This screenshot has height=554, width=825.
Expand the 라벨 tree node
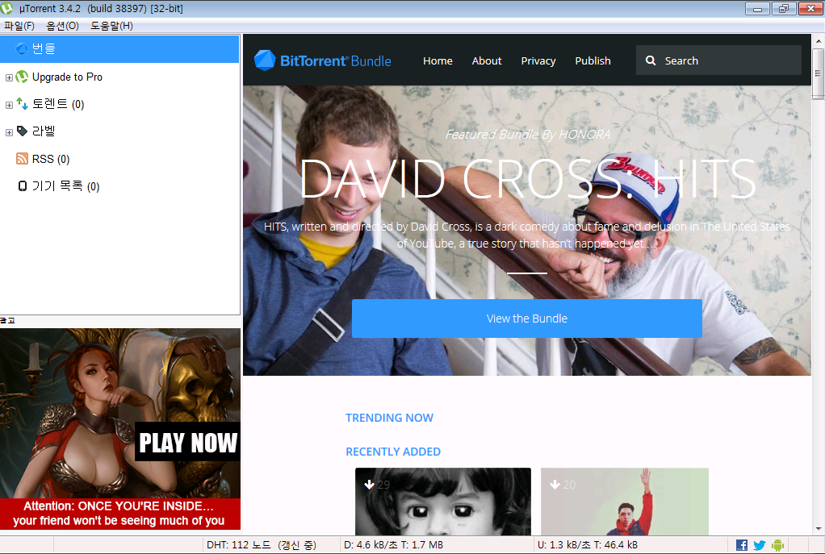[9, 132]
